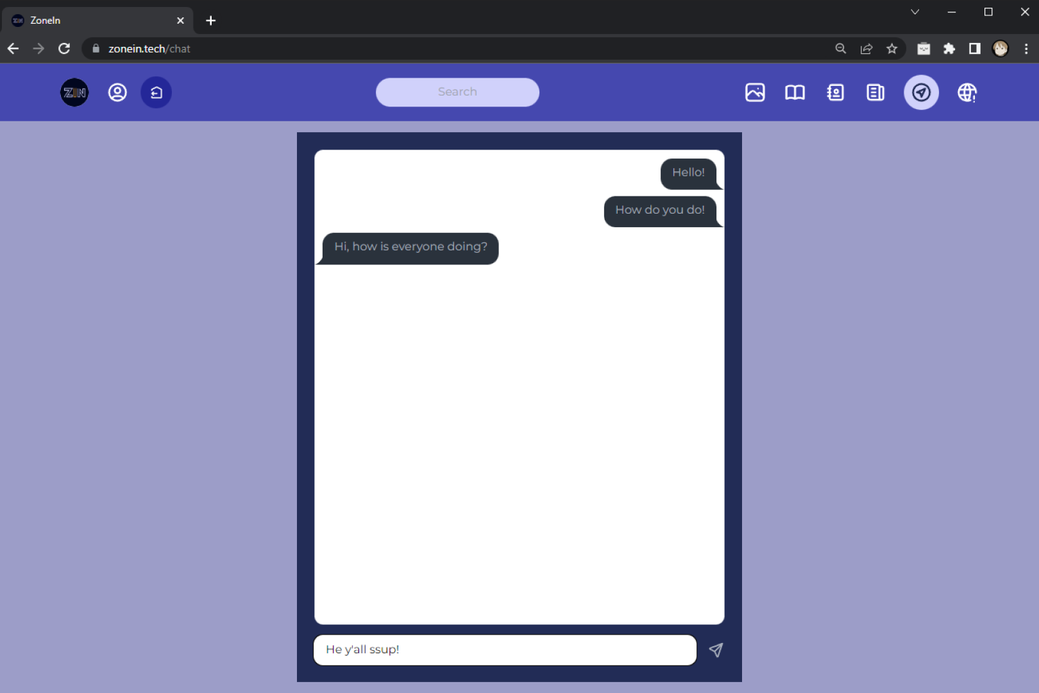Go back using the browser back arrow
Viewport: 1039px width, 693px height.
[13, 48]
